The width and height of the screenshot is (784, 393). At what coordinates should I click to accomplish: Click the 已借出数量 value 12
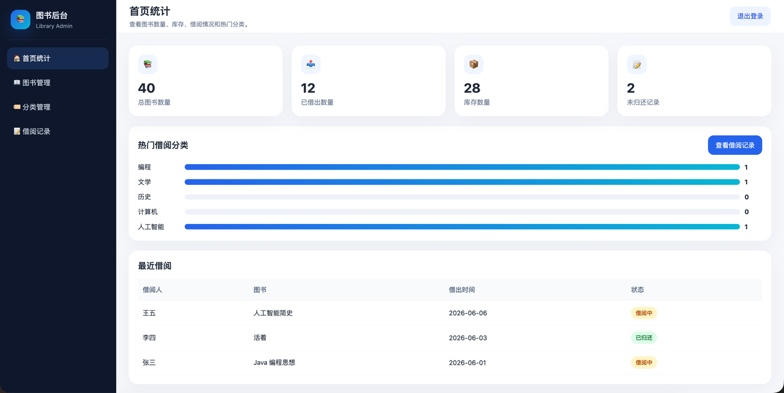(308, 88)
